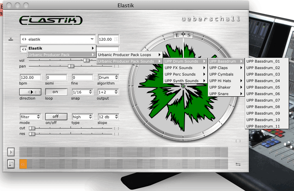The width and height of the screenshot is (294, 191).
Task: Click the up-down arrows icon at bottom left
Action: pyautogui.click(x=11, y=164)
